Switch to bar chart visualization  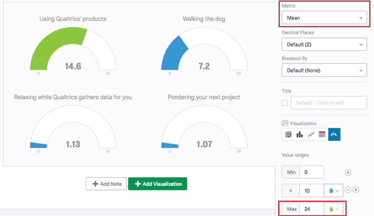click(x=300, y=135)
